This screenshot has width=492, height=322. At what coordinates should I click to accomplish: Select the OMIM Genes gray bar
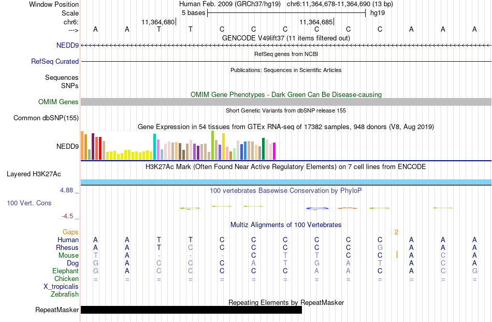(x=286, y=102)
